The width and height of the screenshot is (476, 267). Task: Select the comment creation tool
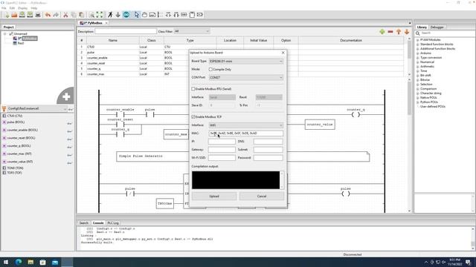coord(152,15)
